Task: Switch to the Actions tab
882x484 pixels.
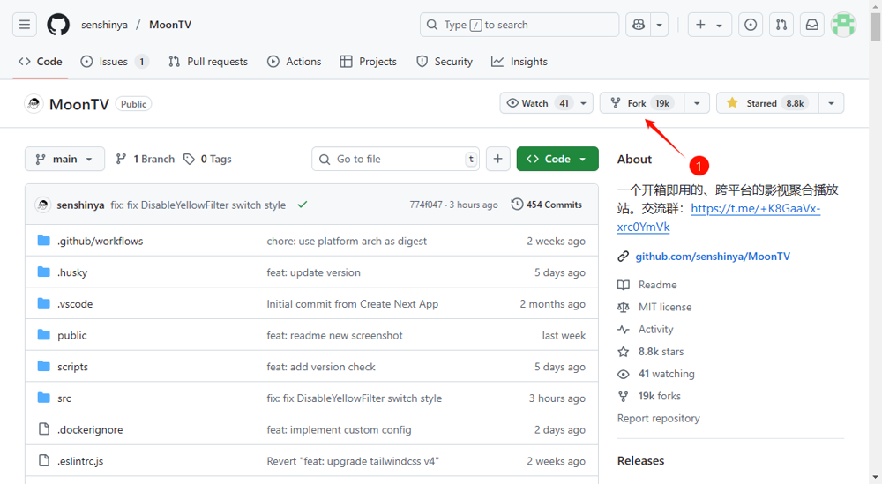Action: pyautogui.click(x=294, y=62)
